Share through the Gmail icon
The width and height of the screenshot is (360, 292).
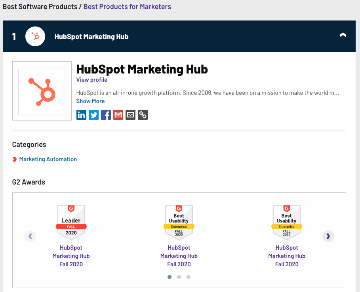[x=118, y=115]
